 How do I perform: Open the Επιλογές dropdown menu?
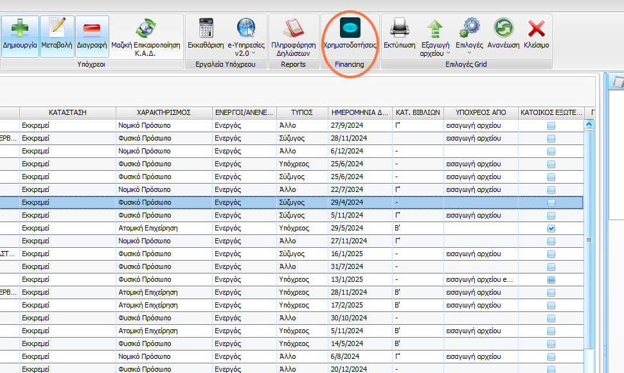[469, 53]
